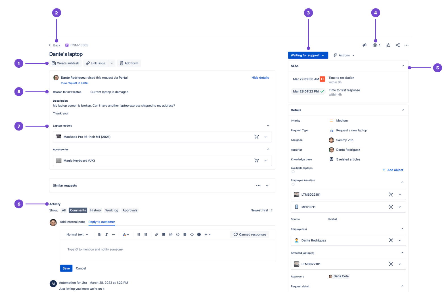The height and width of the screenshot is (299, 446).
Task: Click the megaphone feedback icon
Action: [365, 45]
